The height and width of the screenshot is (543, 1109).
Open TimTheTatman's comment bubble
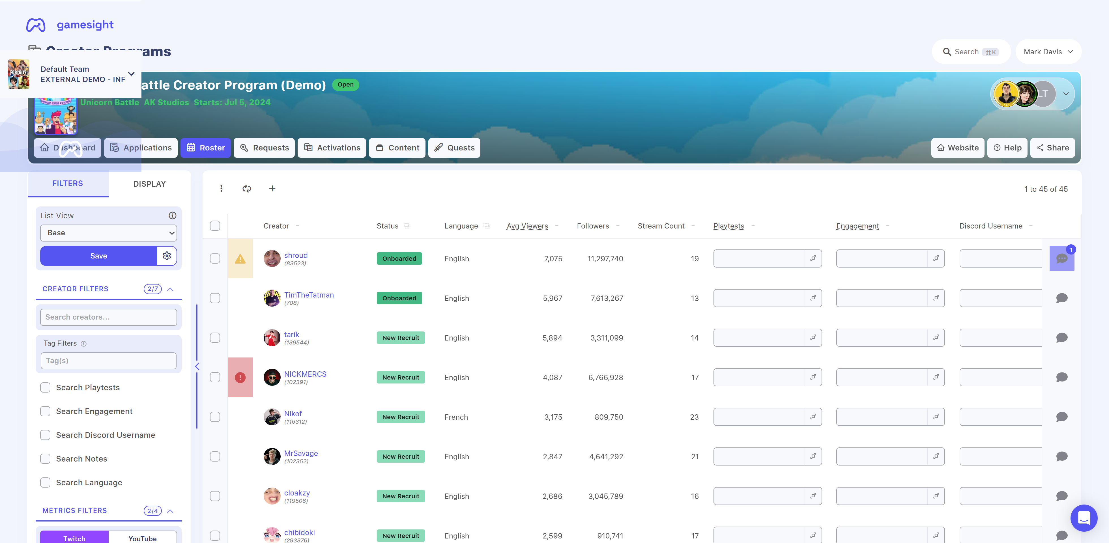[1062, 298]
